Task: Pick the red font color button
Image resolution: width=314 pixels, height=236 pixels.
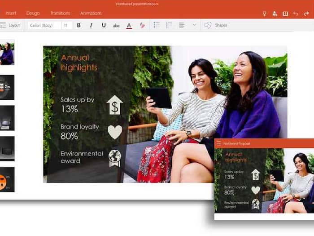Action: [x=129, y=26]
